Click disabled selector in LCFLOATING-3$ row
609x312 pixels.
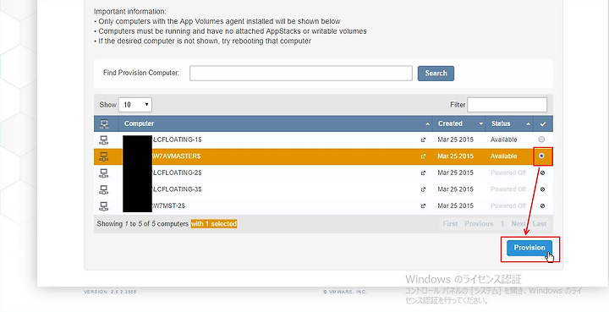pos(542,189)
